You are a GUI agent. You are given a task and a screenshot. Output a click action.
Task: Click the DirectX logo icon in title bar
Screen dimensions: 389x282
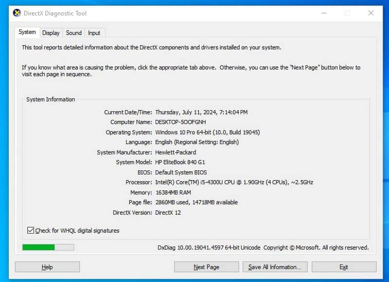click(x=17, y=13)
